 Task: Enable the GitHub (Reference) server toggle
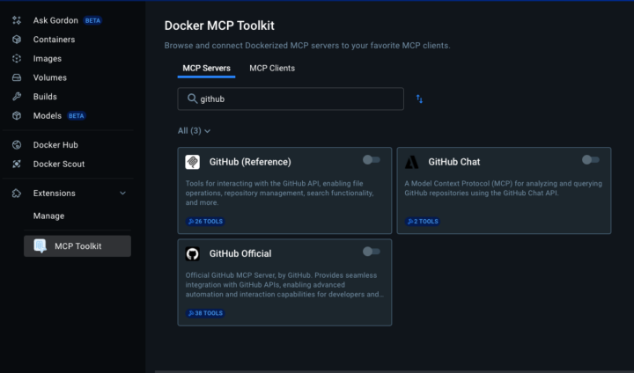click(x=372, y=159)
